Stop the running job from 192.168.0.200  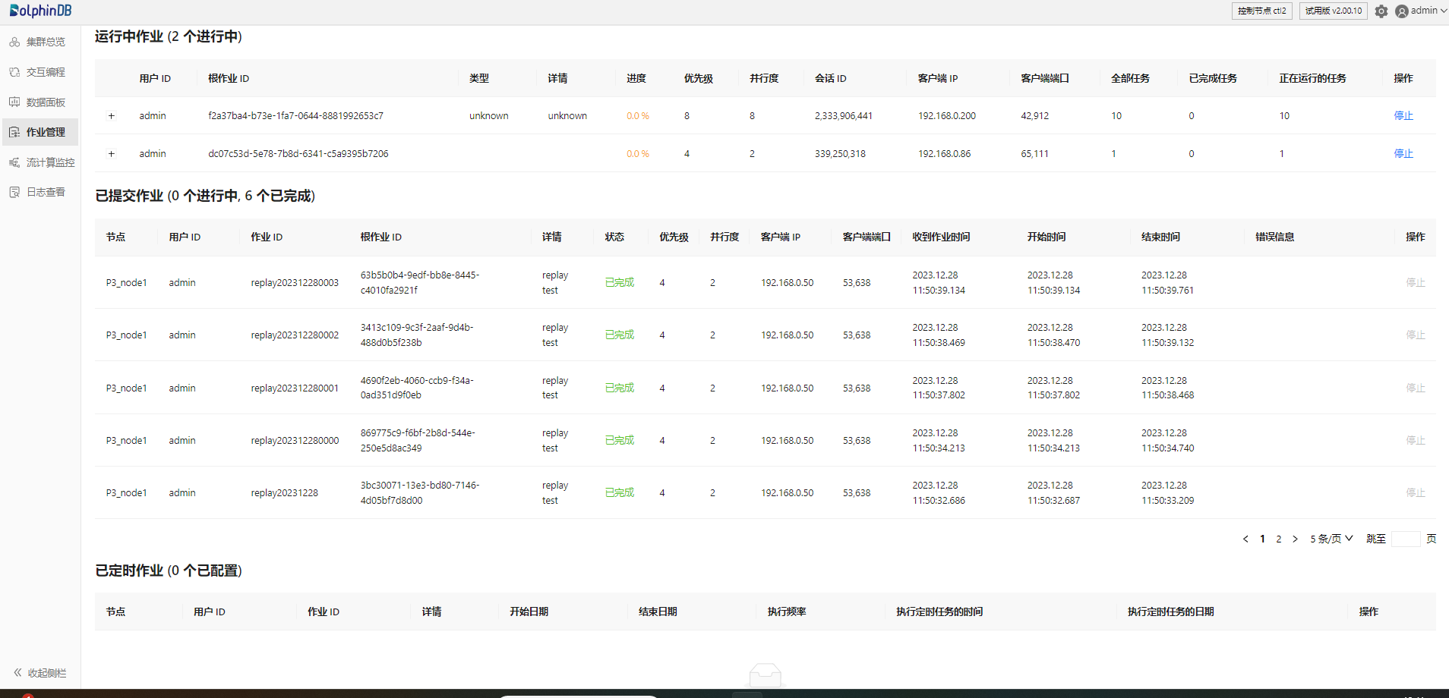(x=1403, y=116)
